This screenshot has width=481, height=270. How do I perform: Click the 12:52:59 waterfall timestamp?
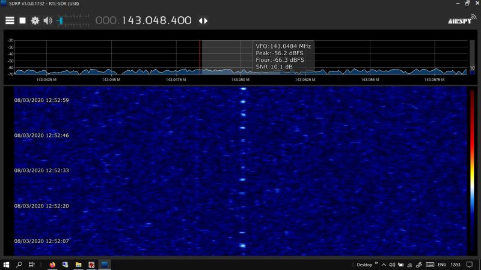point(41,100)
